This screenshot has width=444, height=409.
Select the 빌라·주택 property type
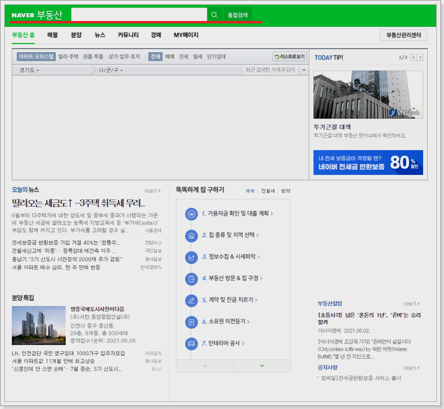(x=68, y=57)
